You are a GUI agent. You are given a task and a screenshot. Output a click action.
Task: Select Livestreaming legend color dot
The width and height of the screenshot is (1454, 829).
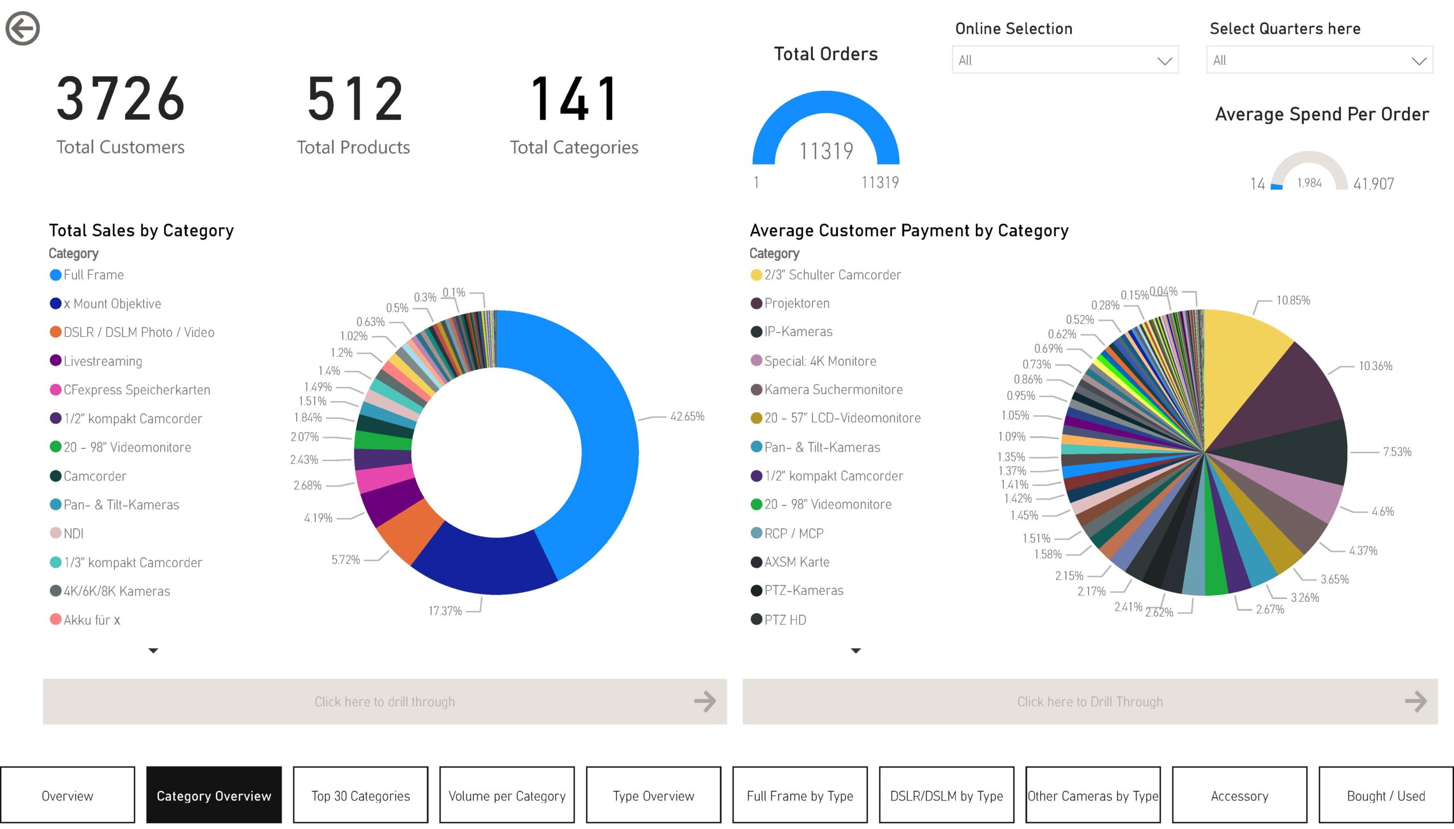(x=56, y=361)
